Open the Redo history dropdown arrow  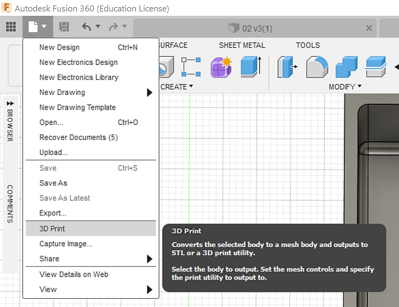[x=124, y=26]
